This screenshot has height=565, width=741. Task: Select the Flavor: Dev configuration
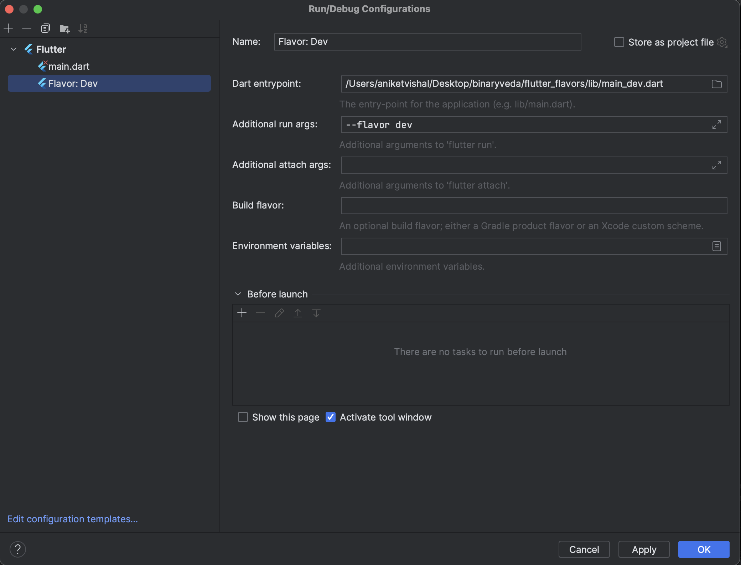[109, 83]
